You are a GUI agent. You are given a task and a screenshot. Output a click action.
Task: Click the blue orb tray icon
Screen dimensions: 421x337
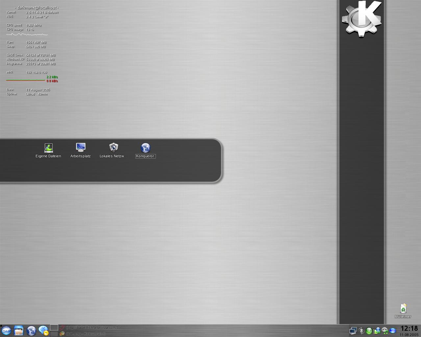tap(393, 330)
